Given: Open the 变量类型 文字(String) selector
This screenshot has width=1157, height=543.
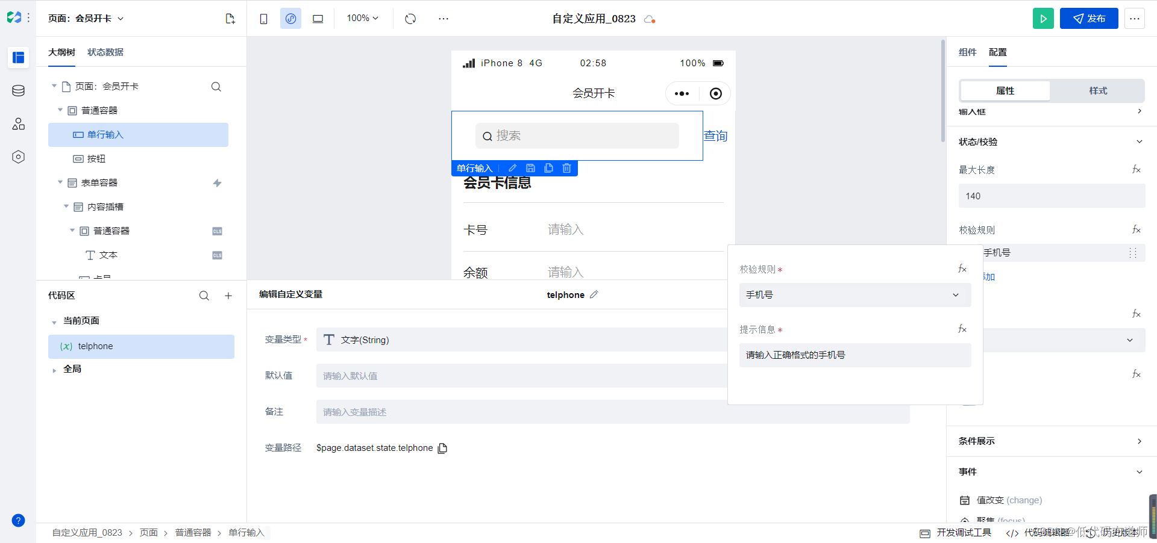Looking at the screenshot, I should [x=613, y=340].
